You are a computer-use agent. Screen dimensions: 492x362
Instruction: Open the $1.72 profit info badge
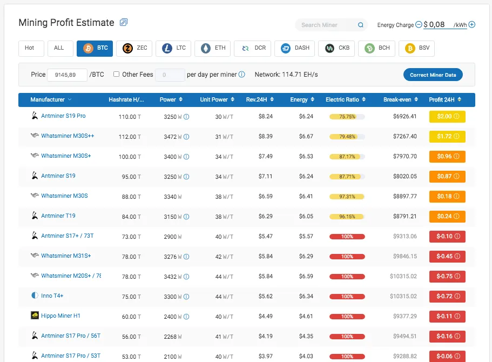click(x=447, y=136)
